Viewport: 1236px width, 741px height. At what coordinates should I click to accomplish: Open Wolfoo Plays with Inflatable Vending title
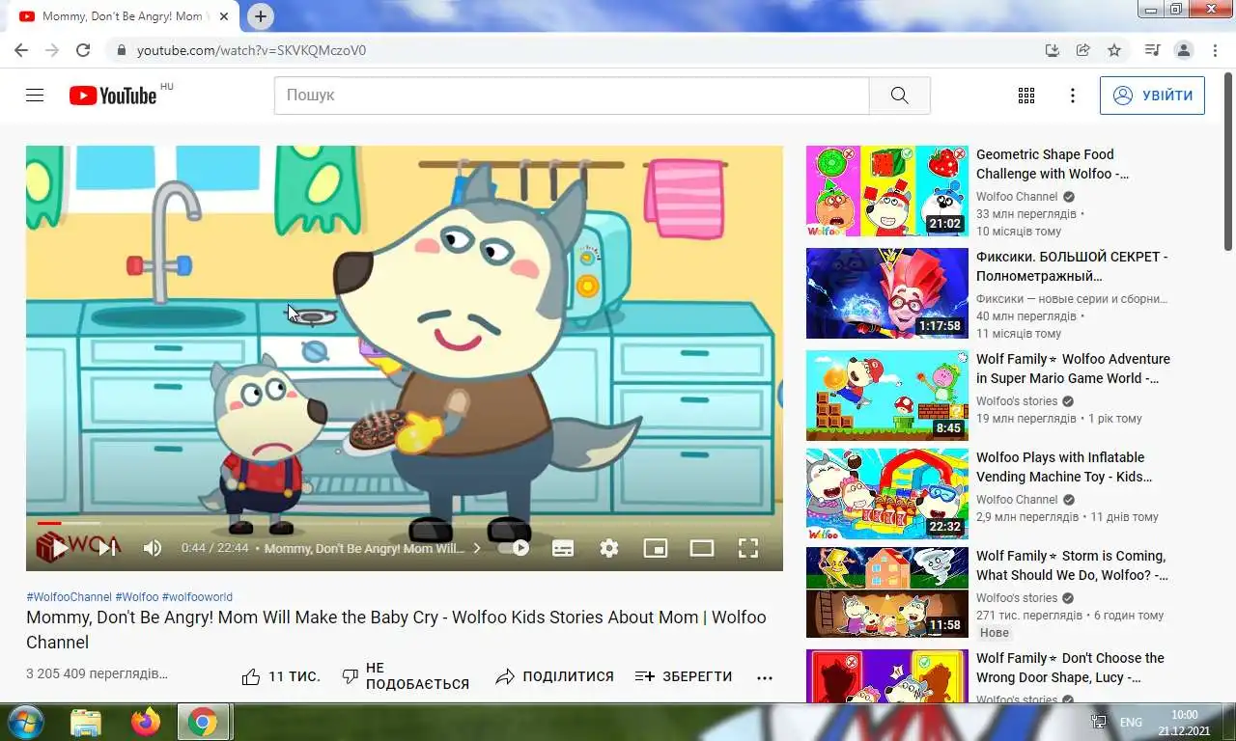[1064, 467]
